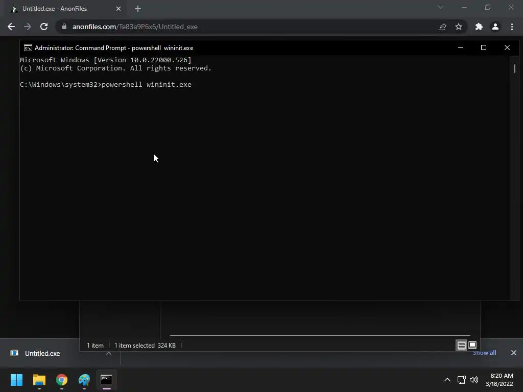Viewport: 523px width, 392px height.
Task: Open downloaded Untitled.exe from download bar
Action: (x=42, y=353)
